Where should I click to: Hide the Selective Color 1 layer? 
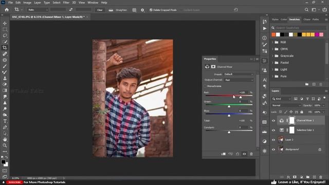273,130
